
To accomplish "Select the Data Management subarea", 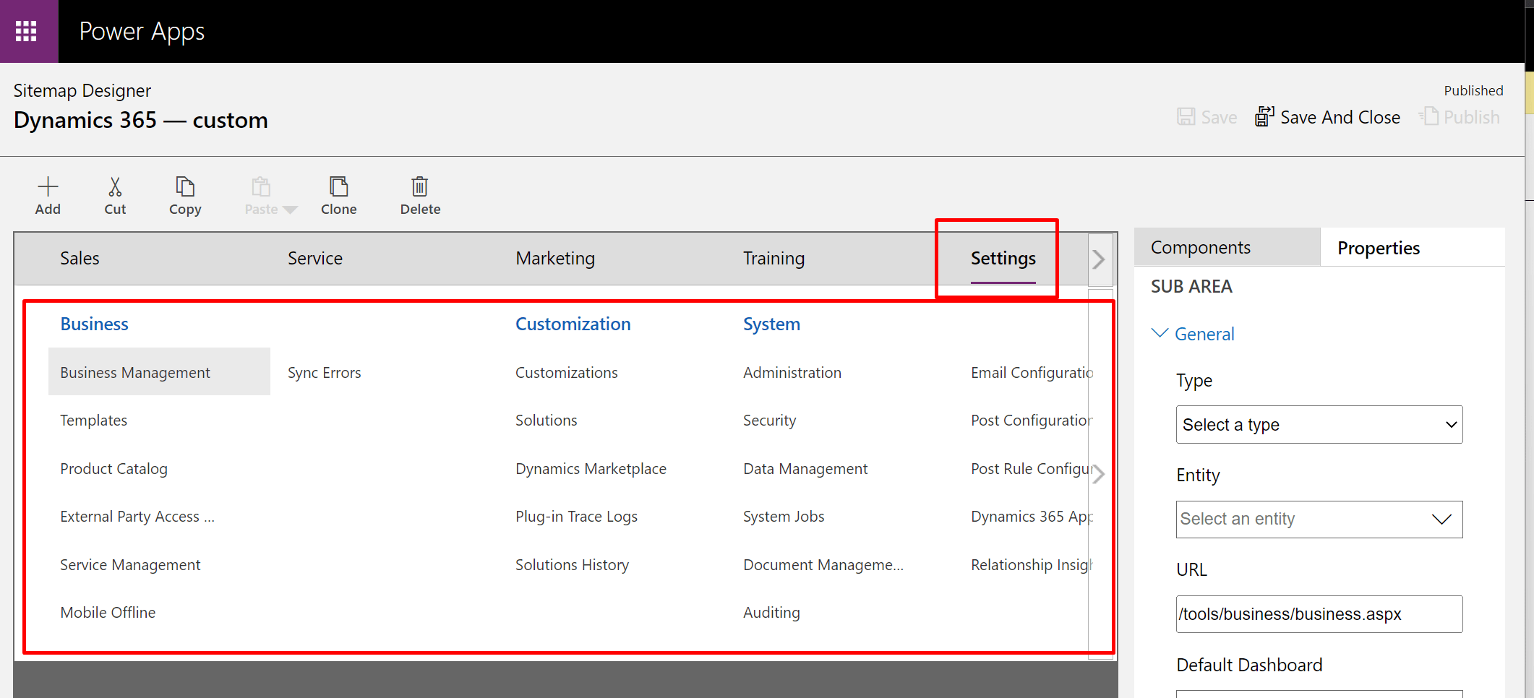I will pos(805,469).
